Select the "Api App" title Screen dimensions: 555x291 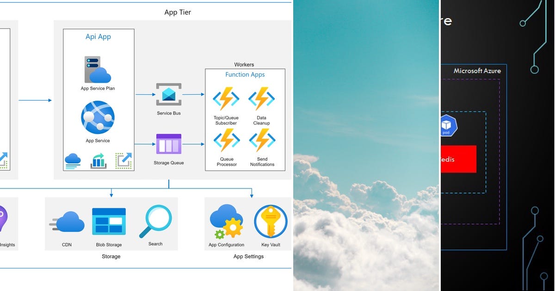point(98,36)
